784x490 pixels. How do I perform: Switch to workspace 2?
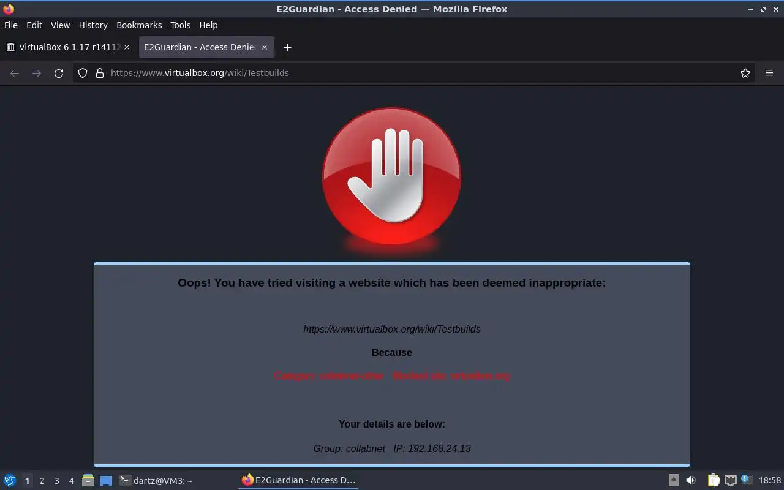42,481
